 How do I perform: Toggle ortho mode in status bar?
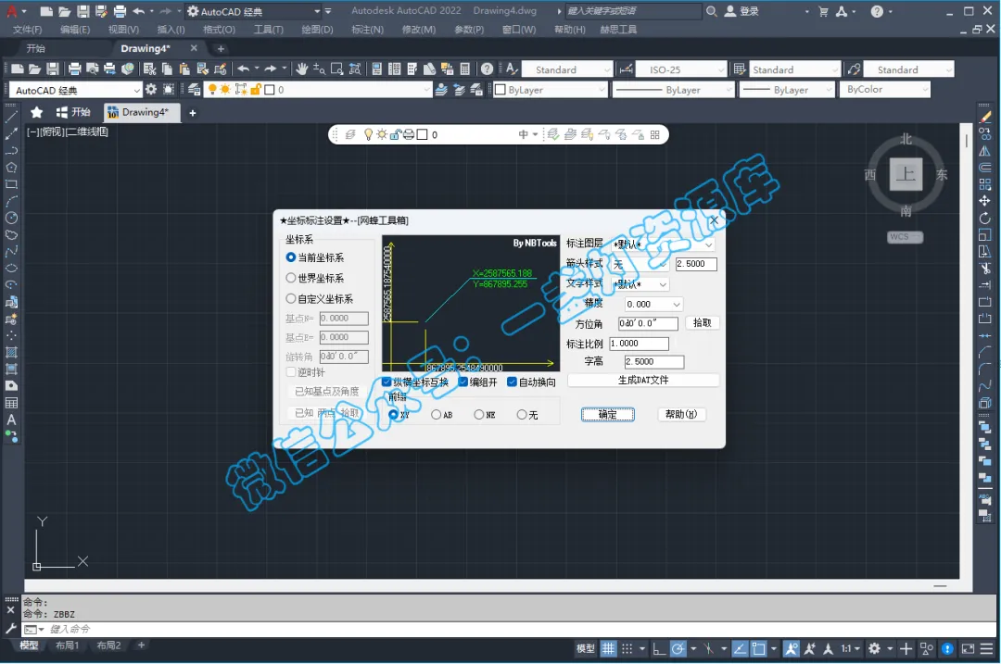tap(659, 648)
